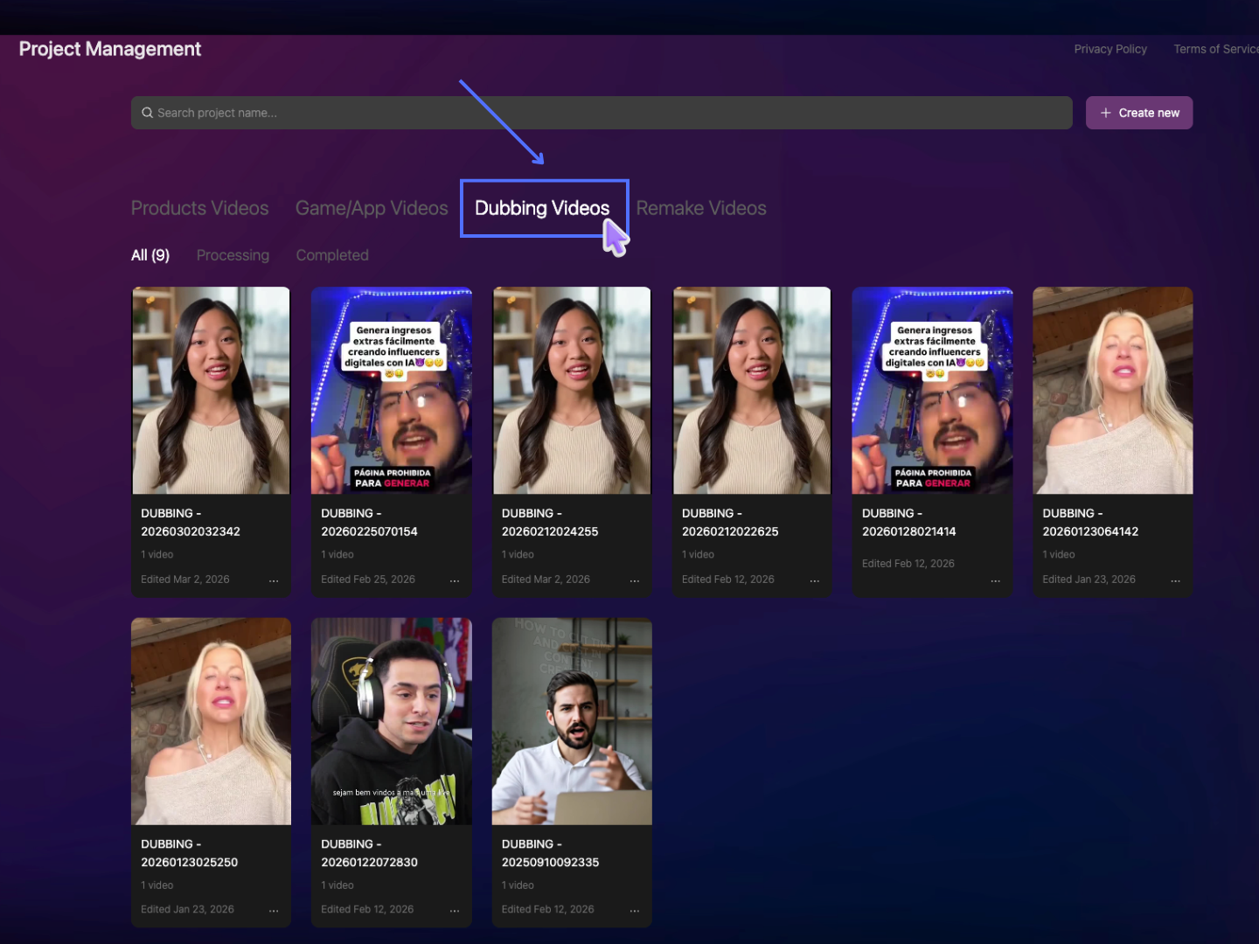This screenshot has height=944, width=1259.
Task: Focus the Search project name field
Action: (x=603, y=113)
